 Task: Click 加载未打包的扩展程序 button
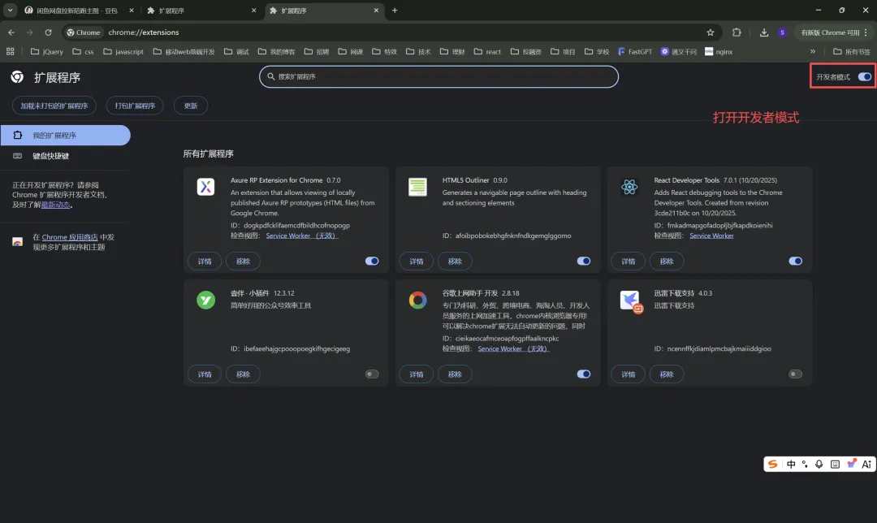(x=54, y=106)
